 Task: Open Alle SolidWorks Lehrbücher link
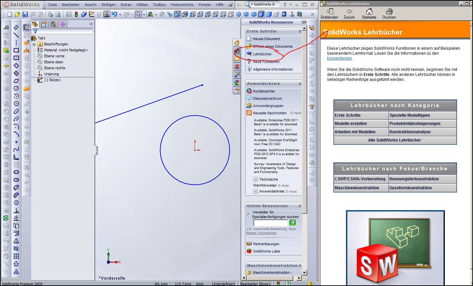pos(395,140)
